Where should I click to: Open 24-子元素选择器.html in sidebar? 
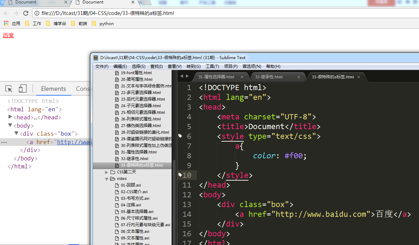tap(141, 106)
